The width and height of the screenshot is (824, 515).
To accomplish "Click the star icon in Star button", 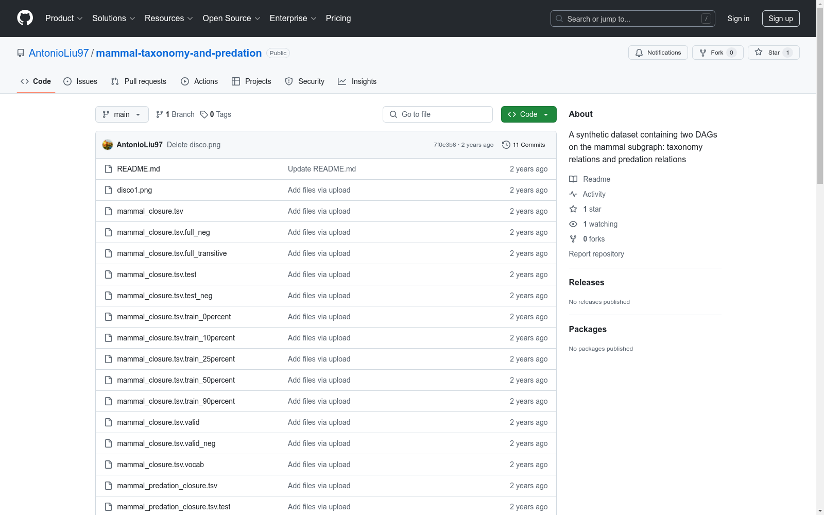I will (759, 52).
